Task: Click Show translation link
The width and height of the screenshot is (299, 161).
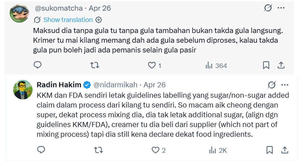Action: click(68, 20)
